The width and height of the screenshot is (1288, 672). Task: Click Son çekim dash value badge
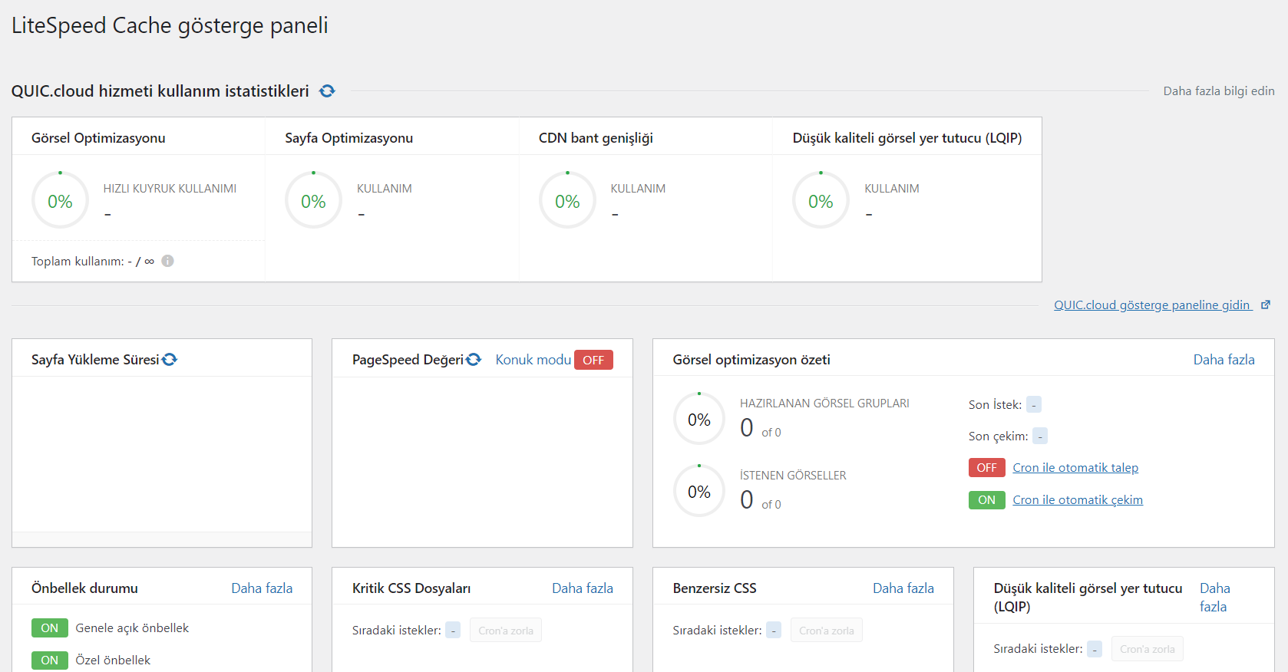(x=1040, y=436)
